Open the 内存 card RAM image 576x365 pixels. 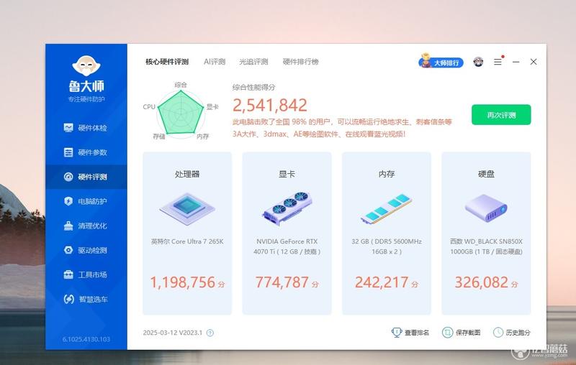click(387, 208)
